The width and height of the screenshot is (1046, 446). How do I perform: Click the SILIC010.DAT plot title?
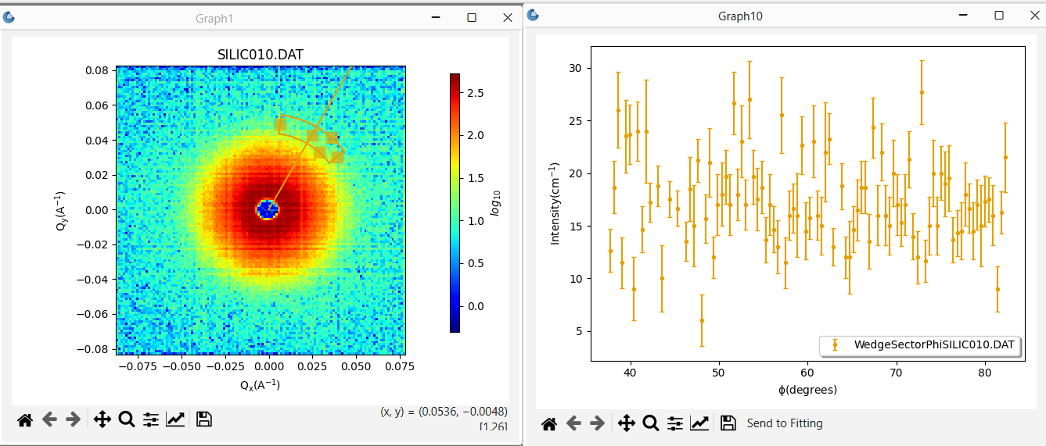(x=261, y=55)
